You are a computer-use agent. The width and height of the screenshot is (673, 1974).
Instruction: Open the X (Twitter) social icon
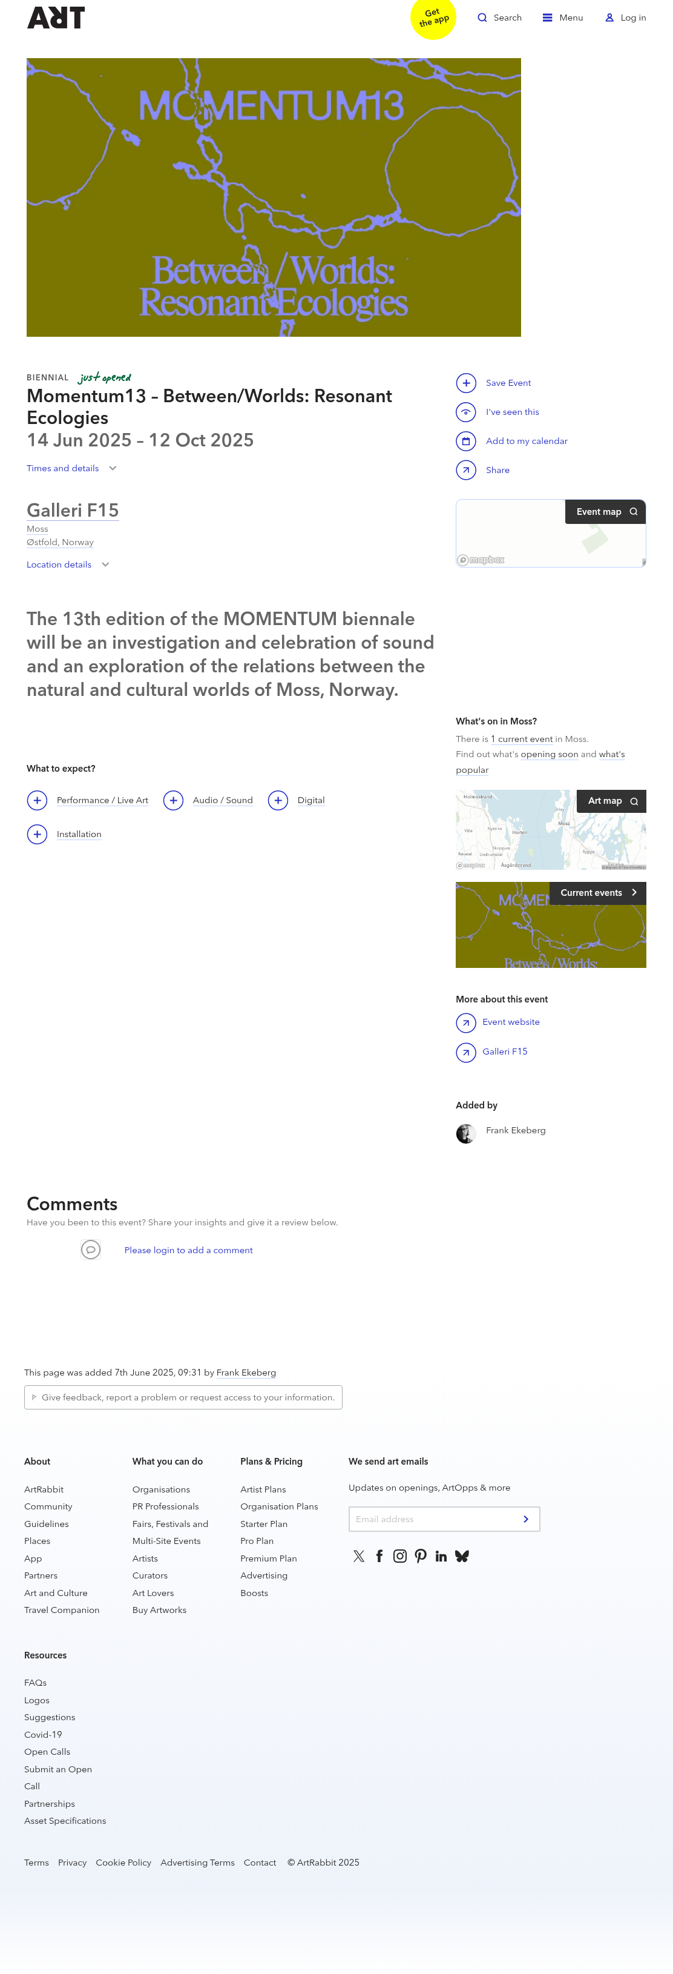point(358,1555)
